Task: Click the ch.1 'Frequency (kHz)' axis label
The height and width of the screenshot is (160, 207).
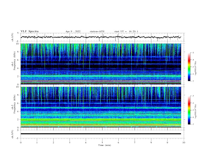Action: [x=14, y=61]
